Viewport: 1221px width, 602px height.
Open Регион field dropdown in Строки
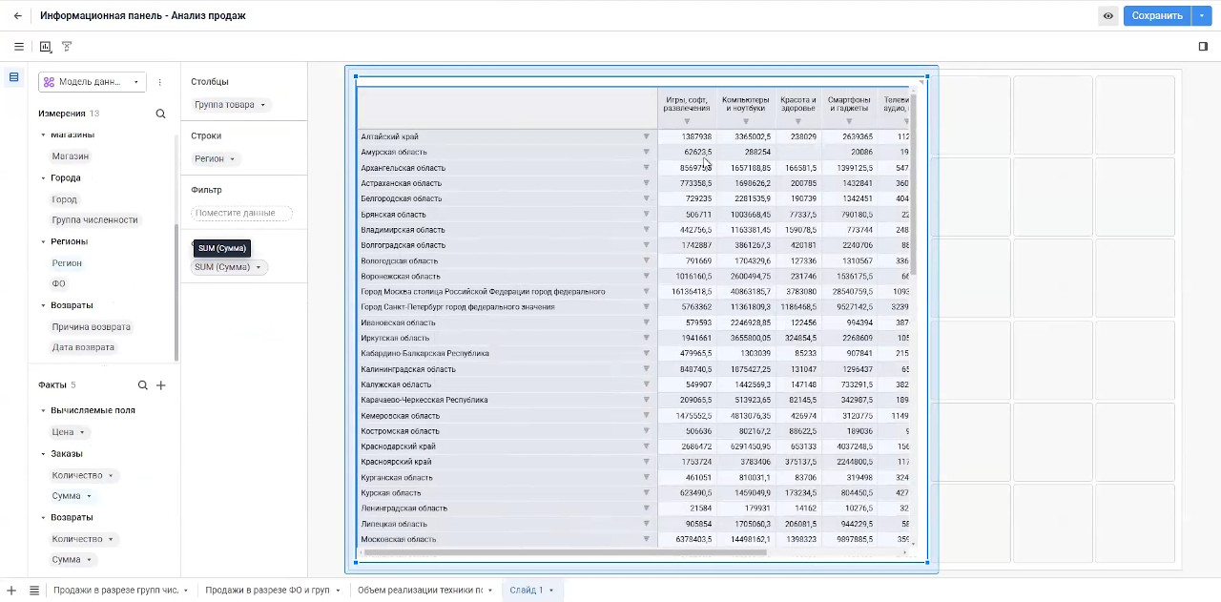pyautogui.click(x=232, y=158)
